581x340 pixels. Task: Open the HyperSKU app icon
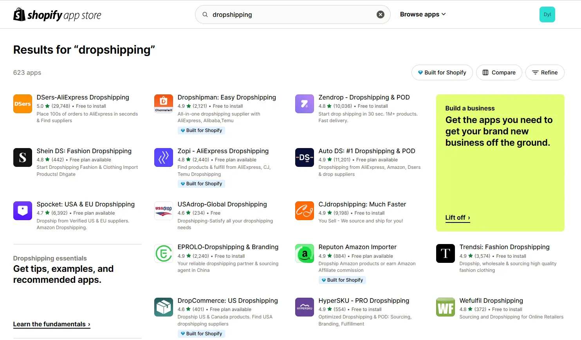coord(305,307)
